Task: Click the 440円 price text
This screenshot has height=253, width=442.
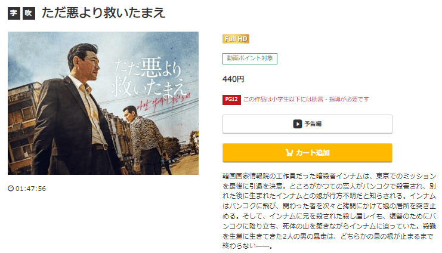Action: pos(233,79)
